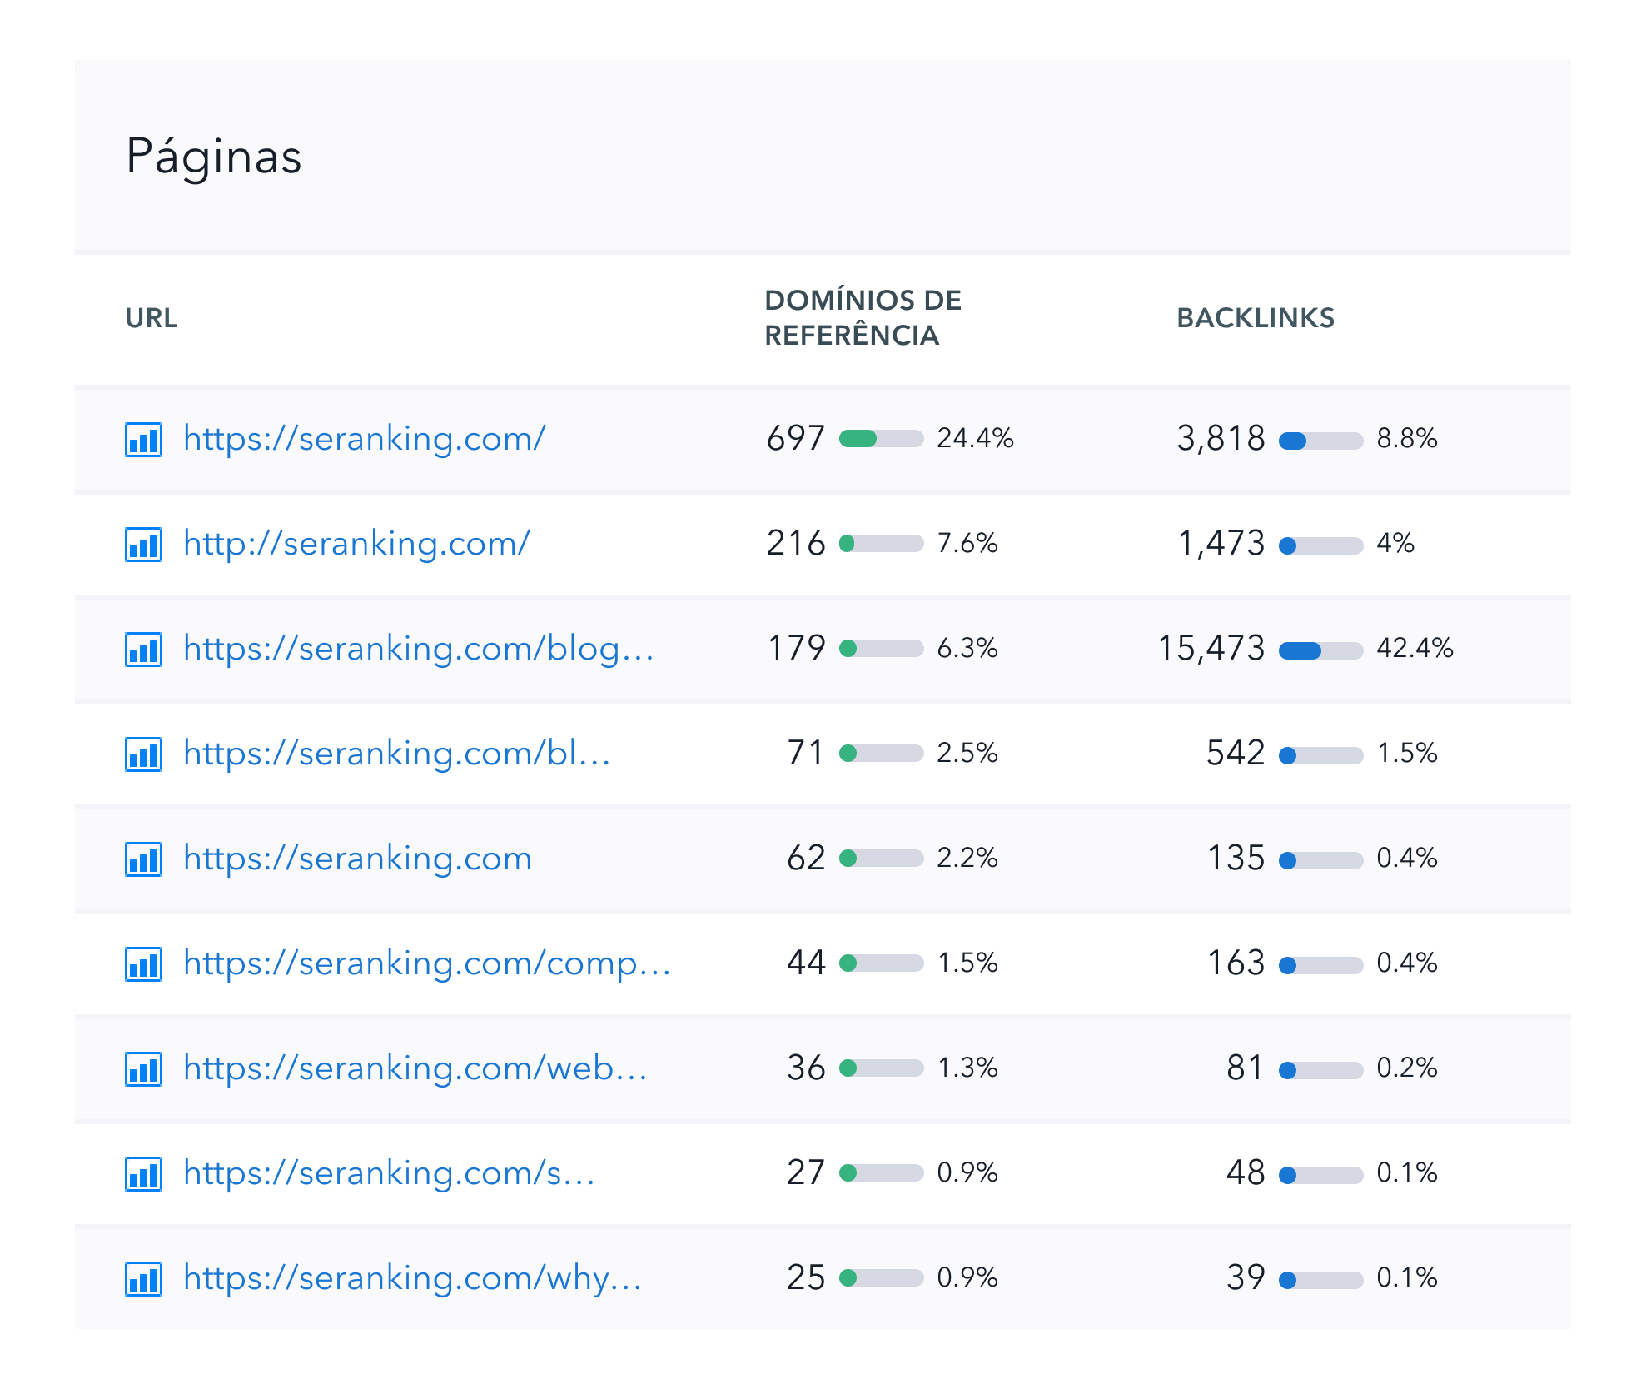Click the 27 referring domains value
This screenshot has width=1646, height=1389.
[x=806, y=1172]
